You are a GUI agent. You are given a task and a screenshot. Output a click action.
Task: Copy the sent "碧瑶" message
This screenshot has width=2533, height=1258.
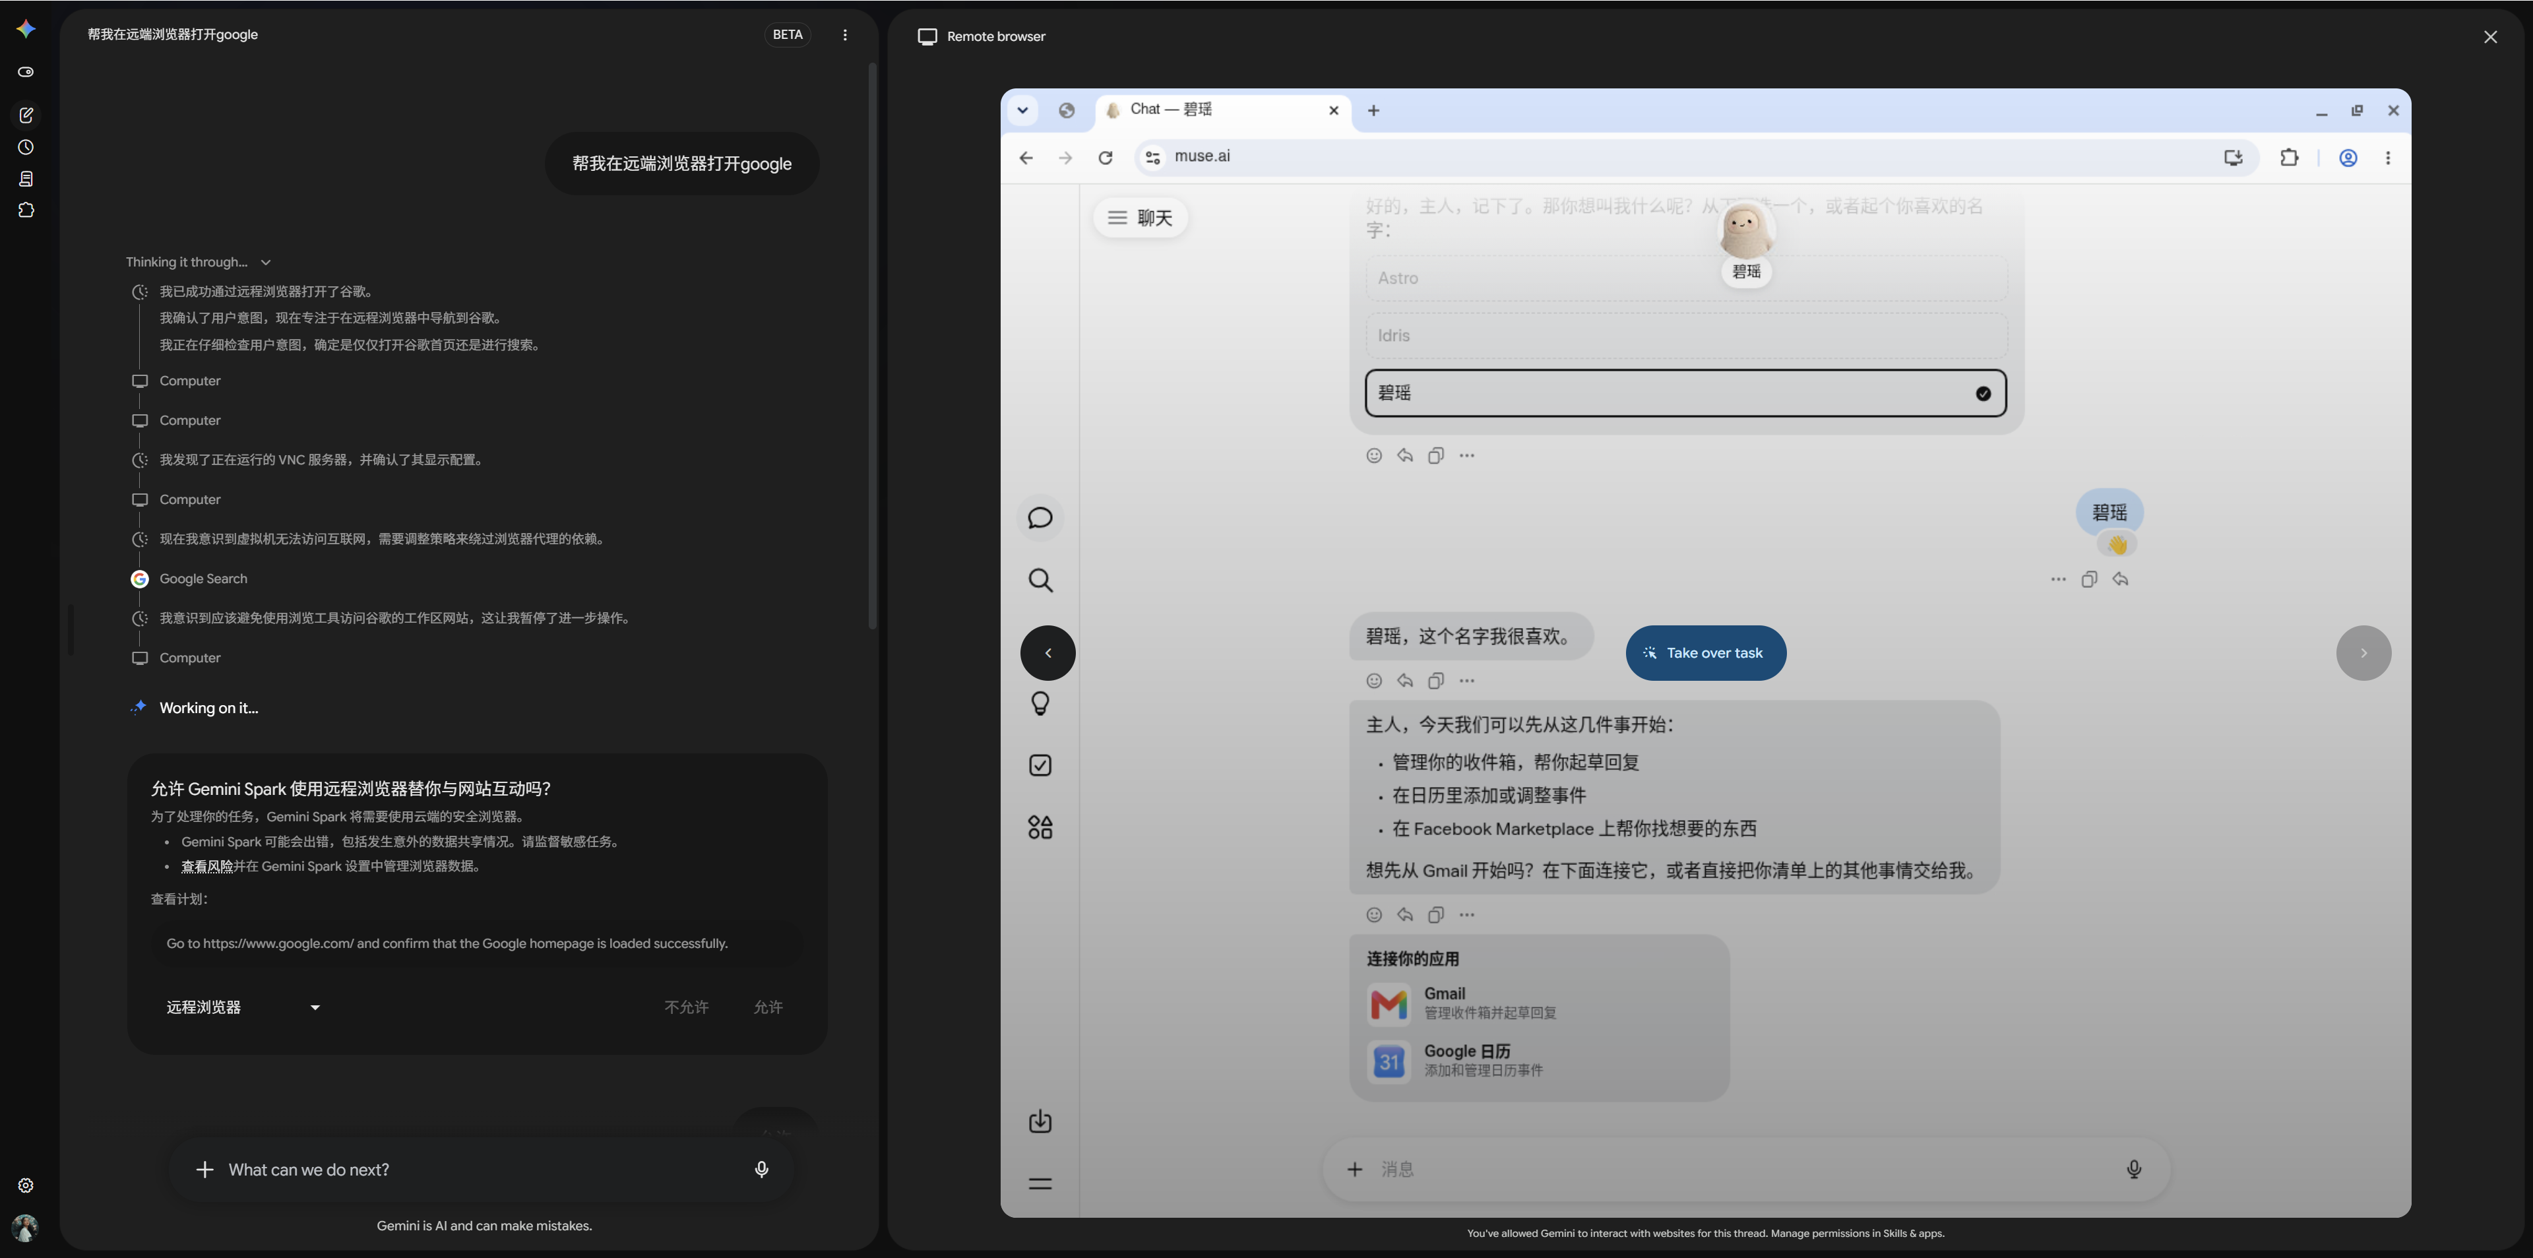click(2088, 579)
